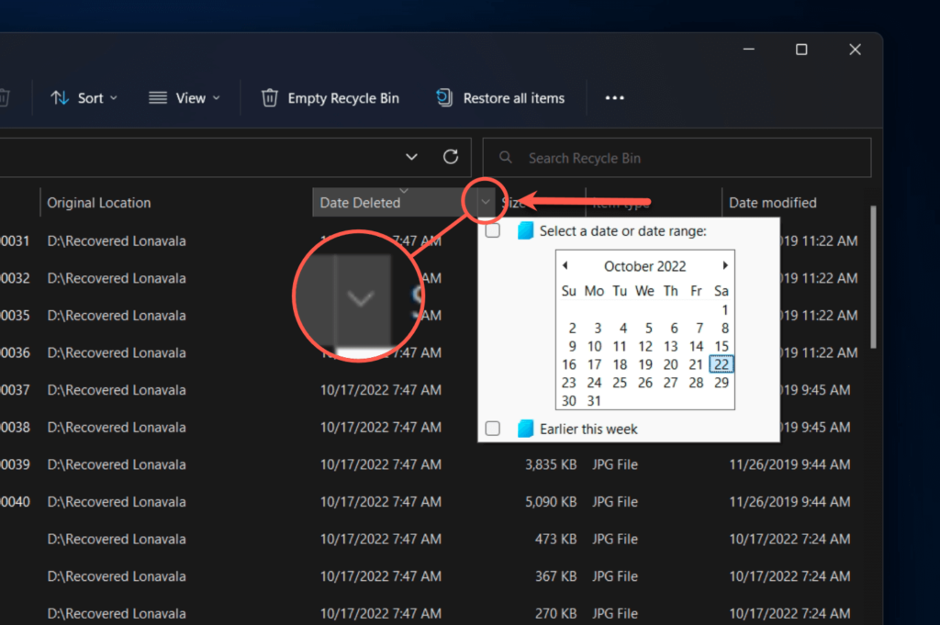Go to the previous month in the calendar
This screenshot has height=625, width=940.
point(566,265)
